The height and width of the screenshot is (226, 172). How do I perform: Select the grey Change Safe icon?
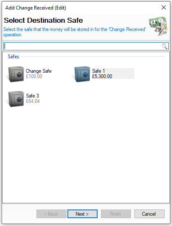click(x=16, y=74)
